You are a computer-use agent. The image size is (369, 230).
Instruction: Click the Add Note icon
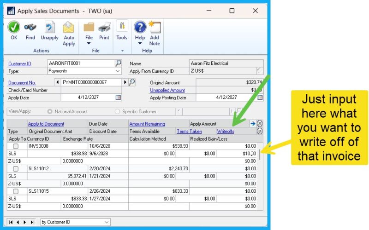pos(155,27)
